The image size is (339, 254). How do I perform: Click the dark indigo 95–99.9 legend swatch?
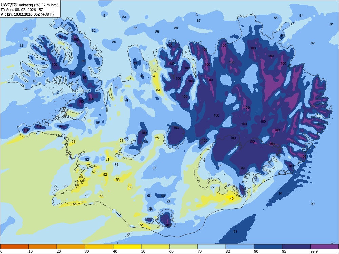pyautogui.click(x=296, y=247)
